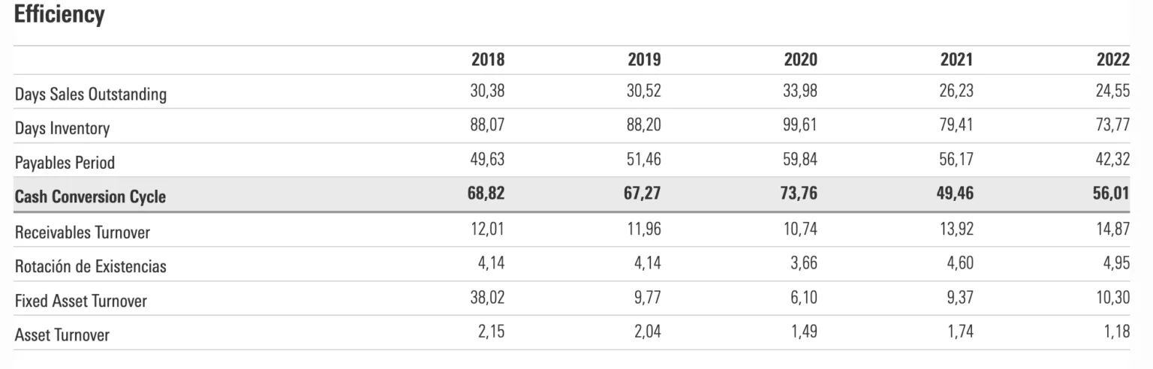
Task: Click the 2018 Cash Conversion Cycle value 68,82
Action: click(488, 196)
